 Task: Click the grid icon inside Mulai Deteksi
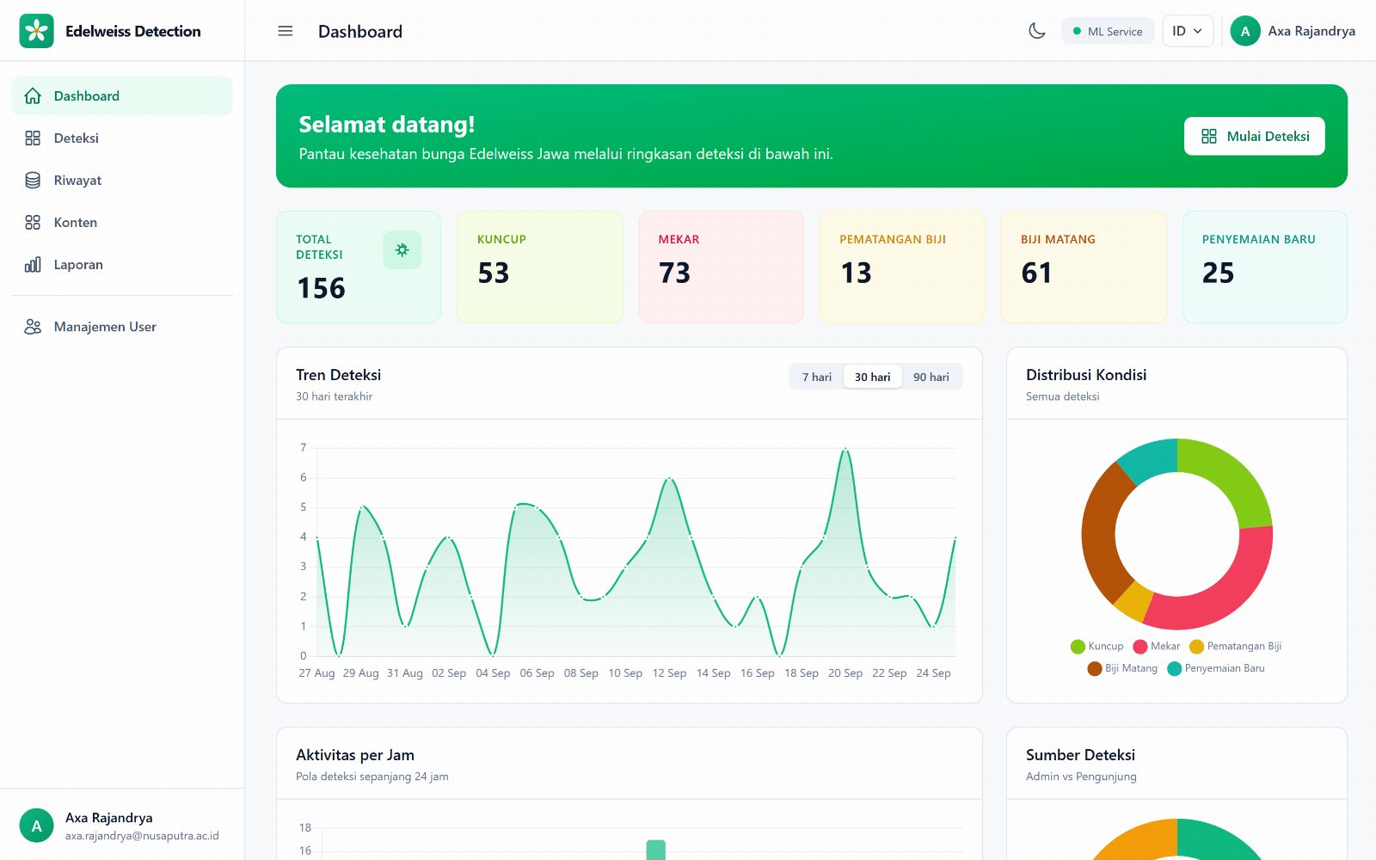(x=1209, y=136)
